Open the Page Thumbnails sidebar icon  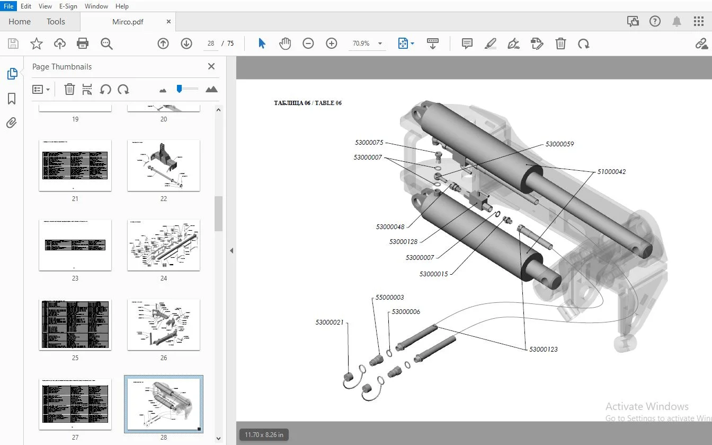tap(12, 74)
